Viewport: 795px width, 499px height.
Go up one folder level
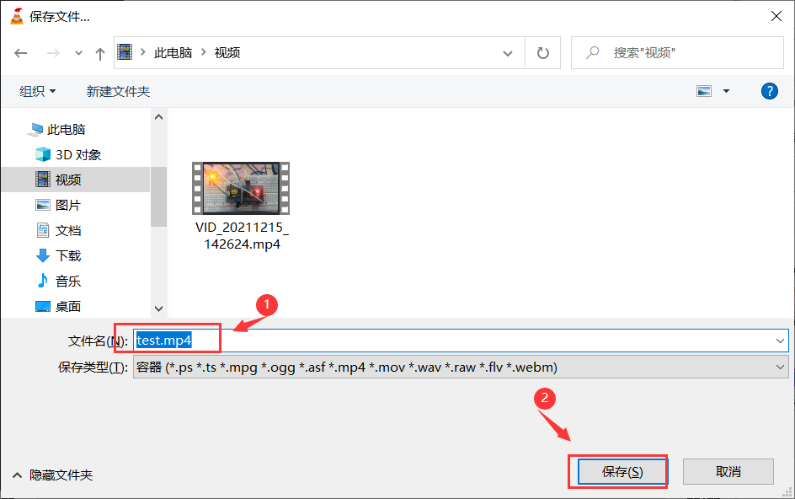(x=100, y=53)
